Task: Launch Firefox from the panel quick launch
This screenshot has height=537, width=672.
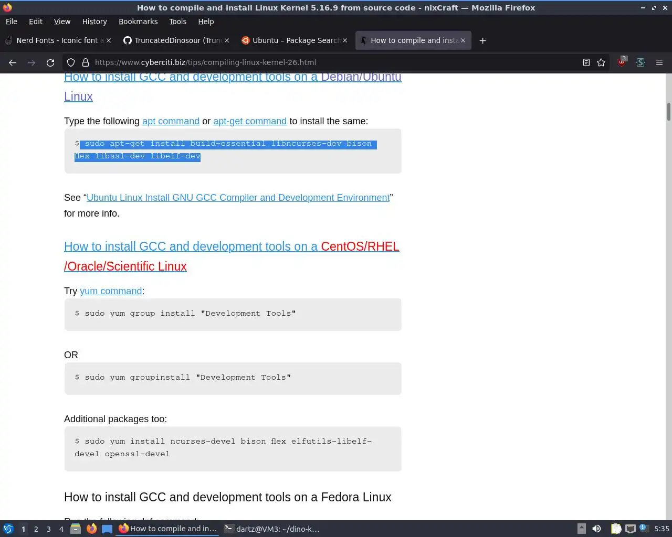Action: click(91, 529)
